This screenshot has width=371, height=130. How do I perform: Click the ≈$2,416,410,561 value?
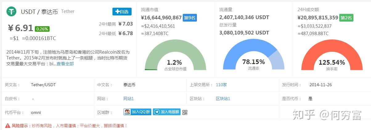coord(158,26)
